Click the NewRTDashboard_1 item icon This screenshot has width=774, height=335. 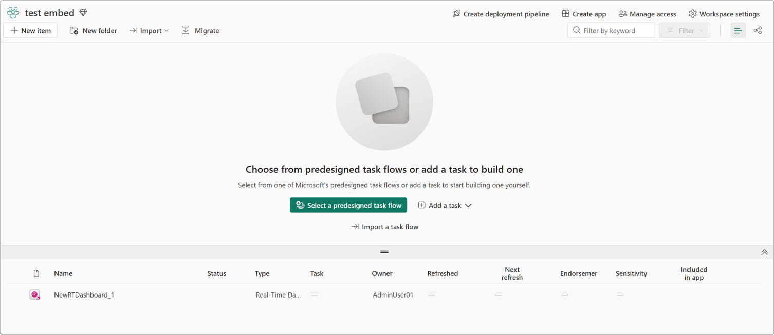pyautogui.click(x=35, y=295)
